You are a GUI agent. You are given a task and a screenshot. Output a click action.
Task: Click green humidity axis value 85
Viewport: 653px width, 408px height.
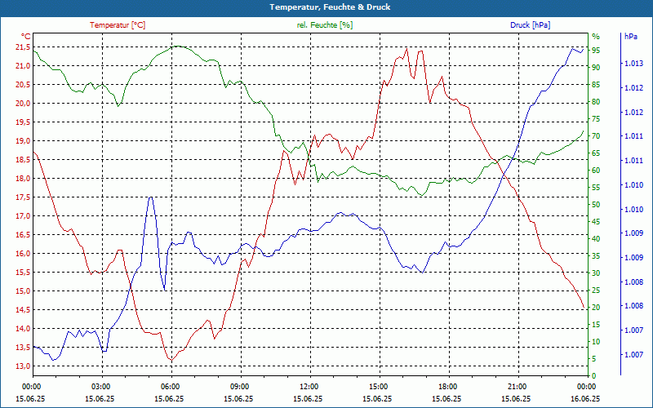click(596, 85)
